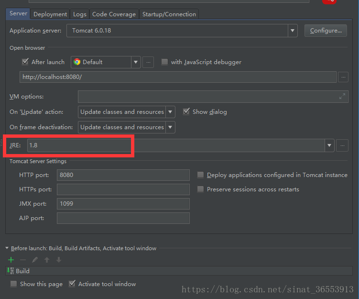Click the JMX port field showing 1099

[123, 204]
